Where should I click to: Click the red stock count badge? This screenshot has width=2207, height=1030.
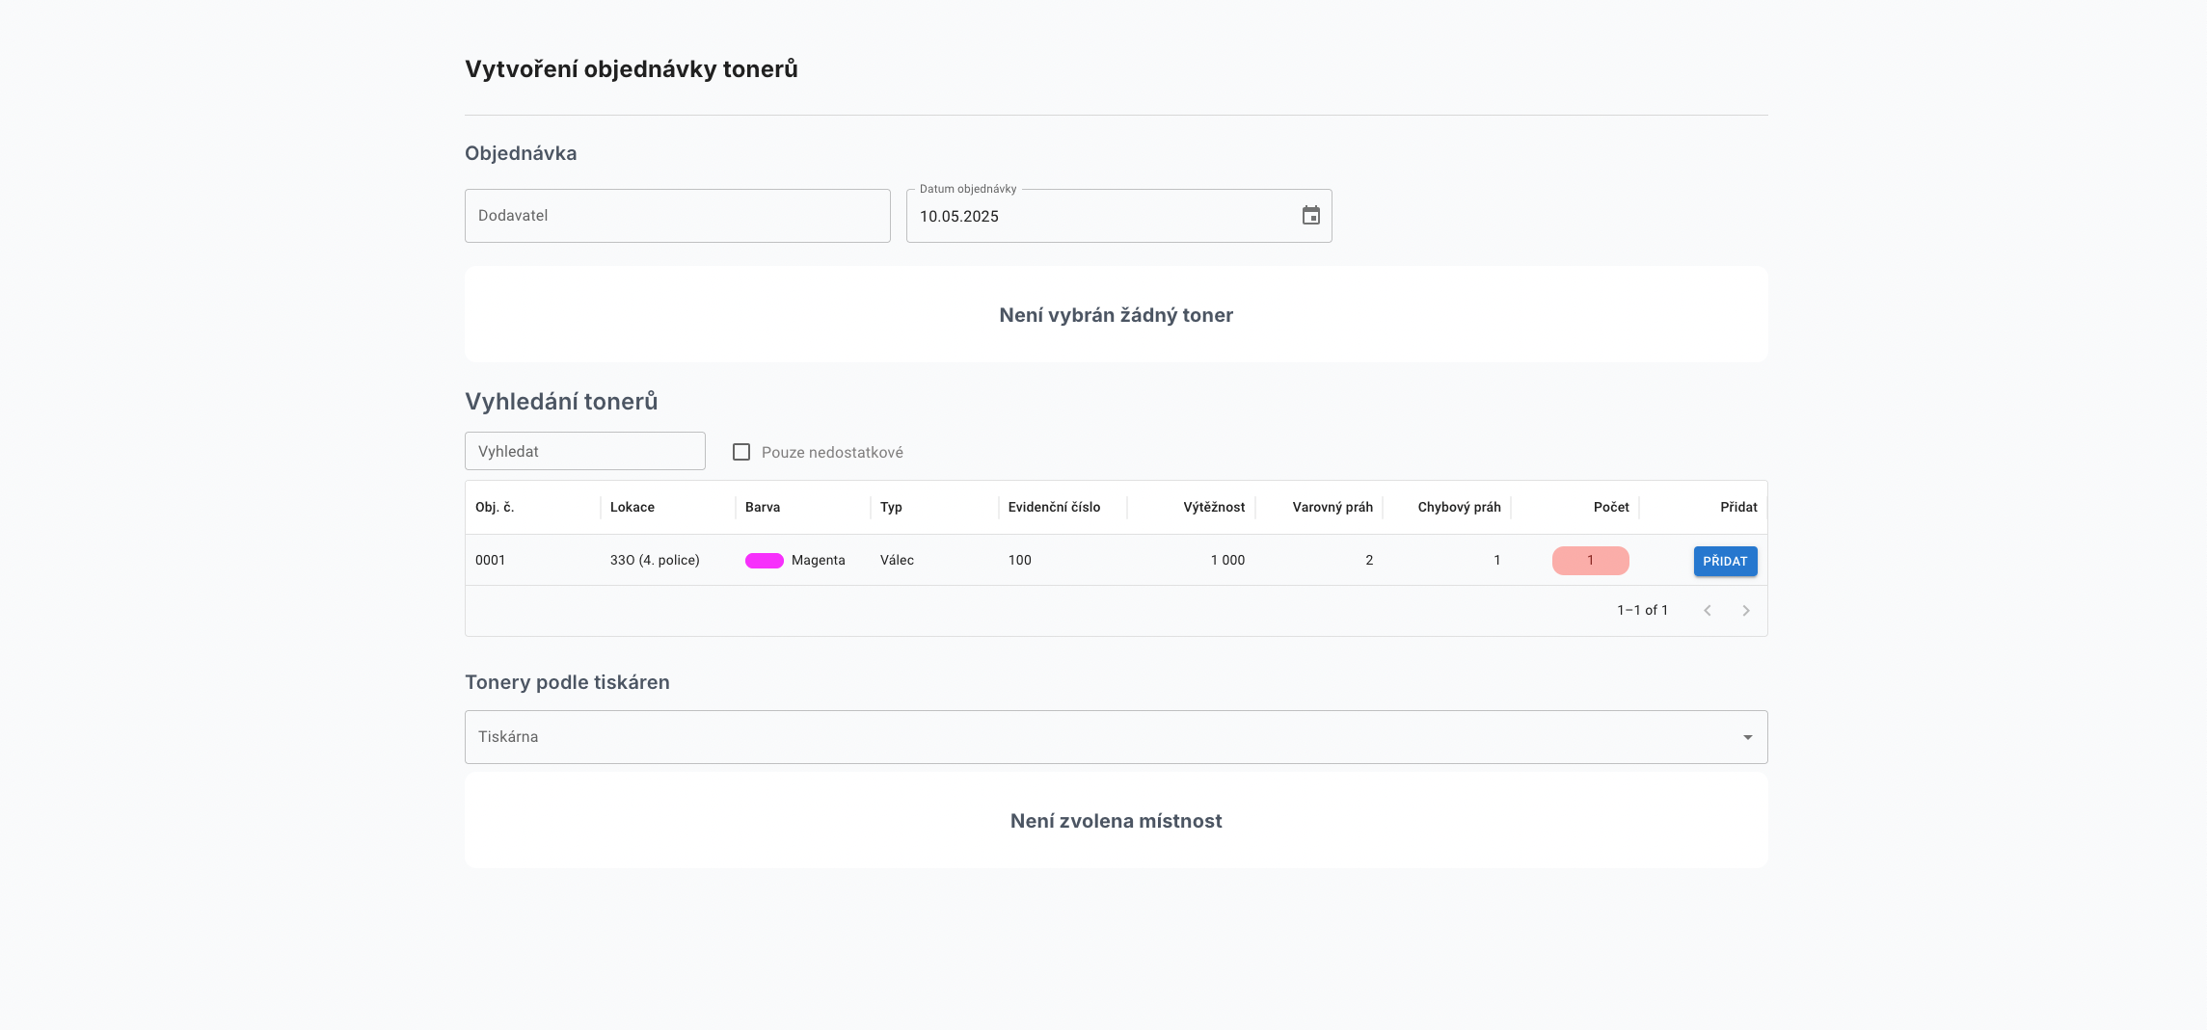(1590, 561)
